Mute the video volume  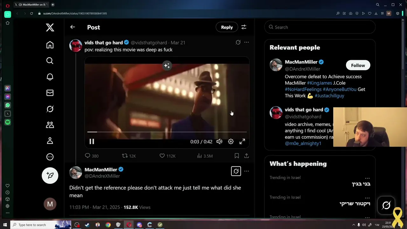[219, 142]
